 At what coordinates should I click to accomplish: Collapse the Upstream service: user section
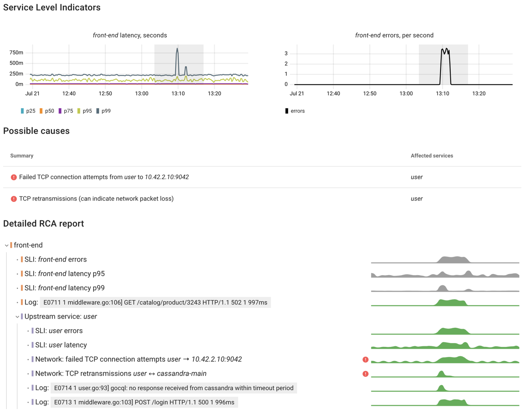(17, 316)
